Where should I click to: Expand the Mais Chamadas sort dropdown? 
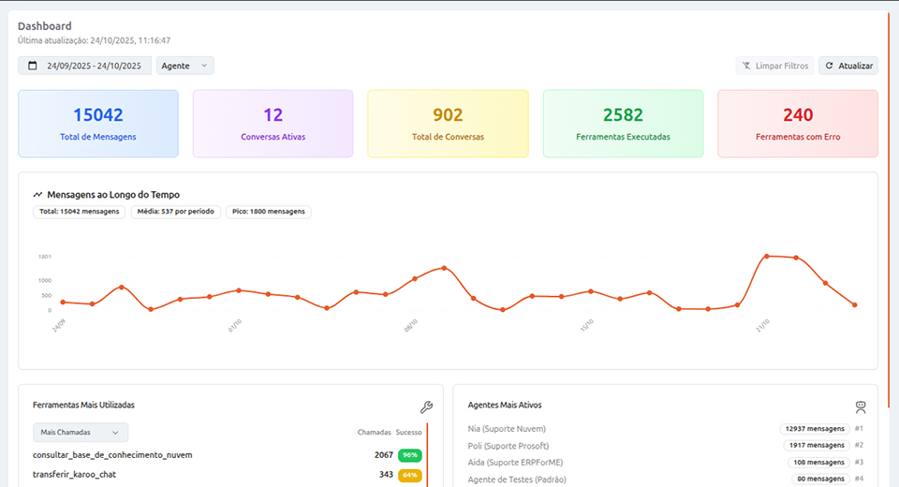tap(80, 432)
